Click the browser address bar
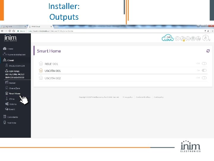214x161 pixels. click(109, 31)
